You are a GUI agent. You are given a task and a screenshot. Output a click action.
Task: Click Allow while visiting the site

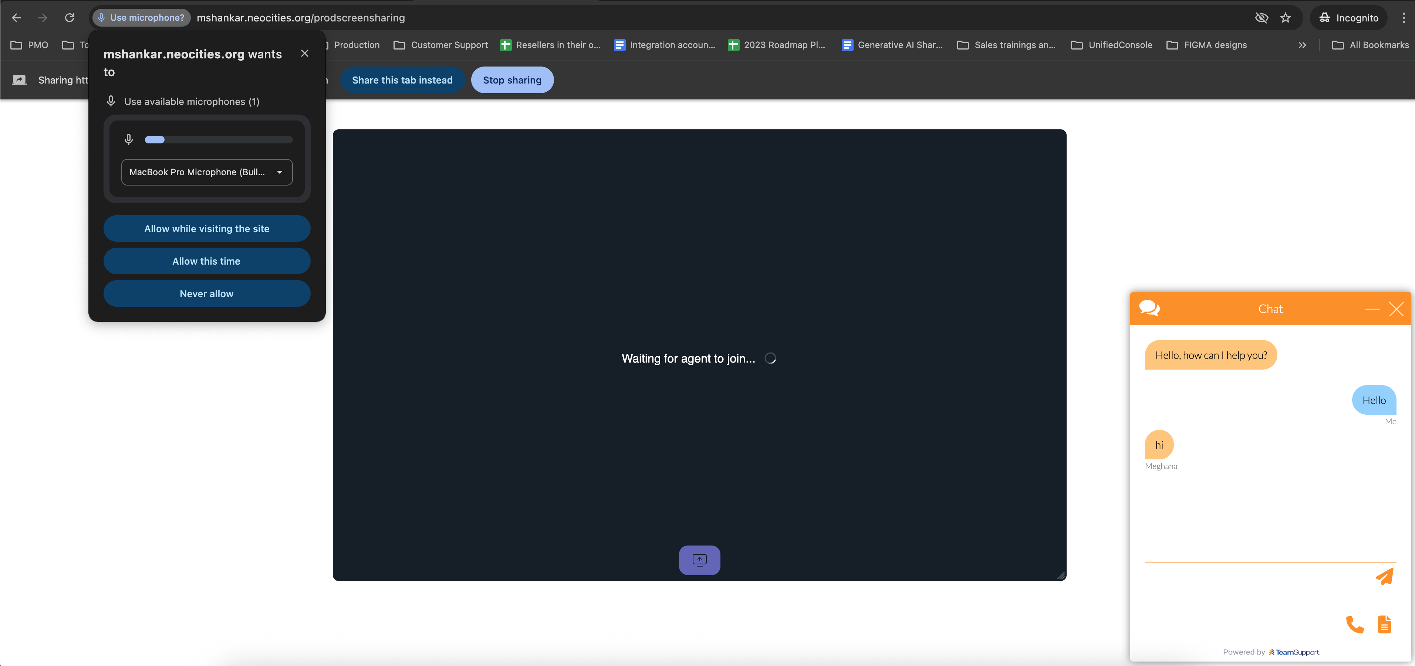click(206, 228)
